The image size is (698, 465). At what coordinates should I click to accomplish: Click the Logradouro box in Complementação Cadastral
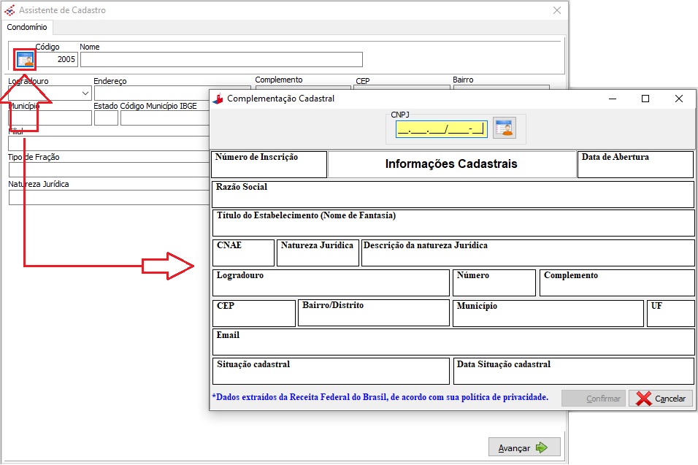click(331, 283)
